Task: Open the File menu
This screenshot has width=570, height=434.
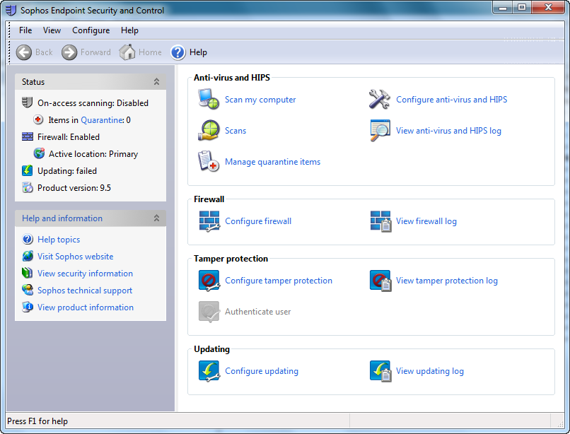Action: point(25,30)
